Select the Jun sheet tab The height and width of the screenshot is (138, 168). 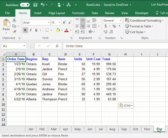90,129
